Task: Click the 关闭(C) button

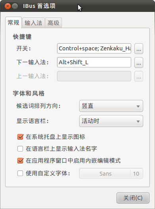Action: [133, 198]
